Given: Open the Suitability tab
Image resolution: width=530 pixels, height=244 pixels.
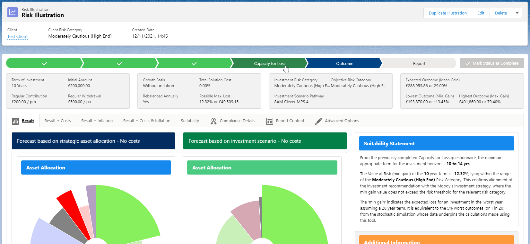Looking at the screenshot, I should click(190, 121).
